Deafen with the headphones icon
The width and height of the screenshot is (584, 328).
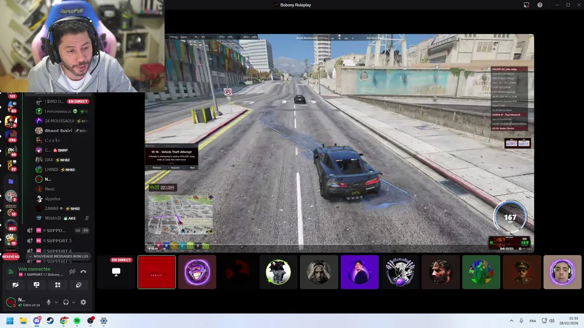coord(66,302)
